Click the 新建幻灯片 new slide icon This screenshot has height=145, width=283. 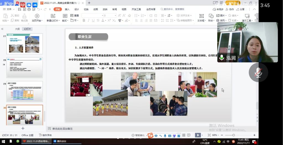[x=53, y=16]
